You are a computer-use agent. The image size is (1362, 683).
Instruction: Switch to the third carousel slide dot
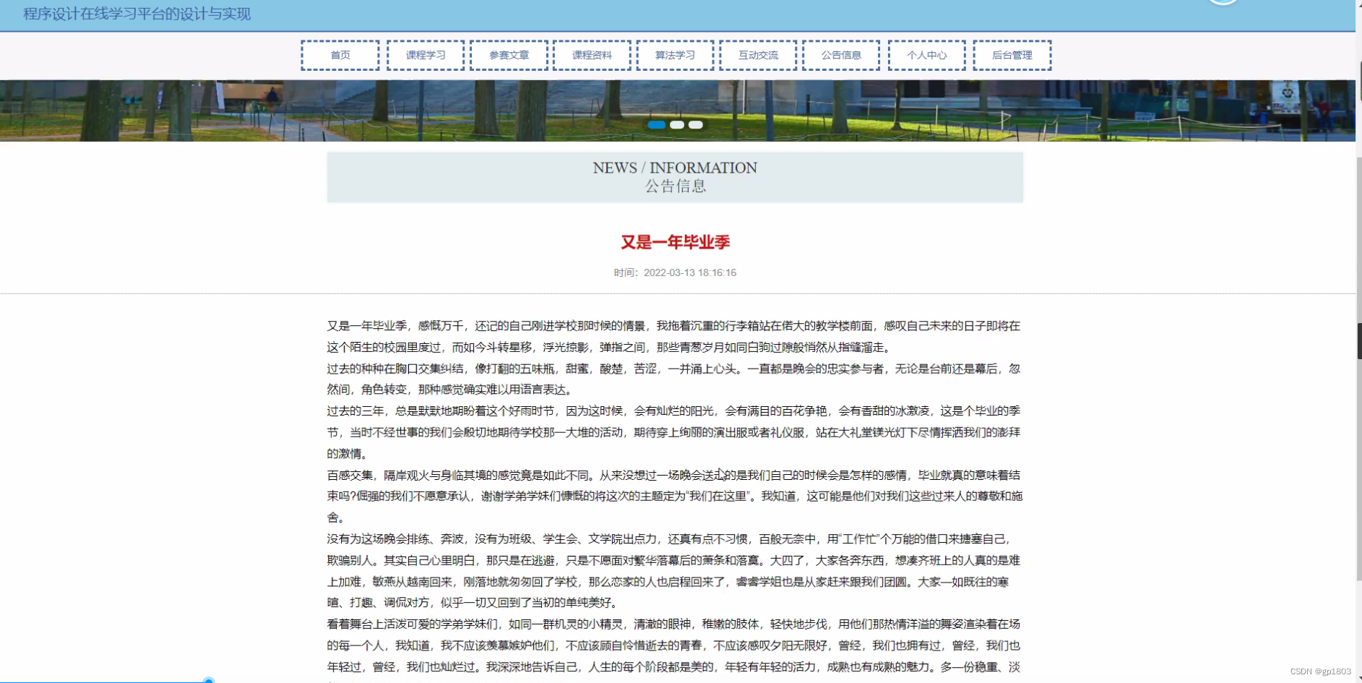695,125
